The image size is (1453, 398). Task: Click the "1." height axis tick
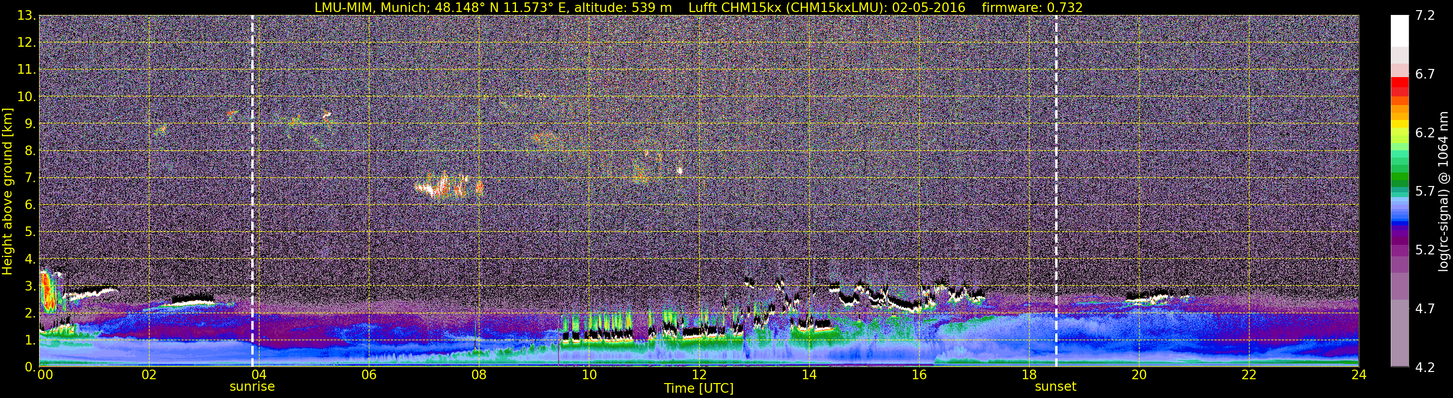tap(30, 340)
